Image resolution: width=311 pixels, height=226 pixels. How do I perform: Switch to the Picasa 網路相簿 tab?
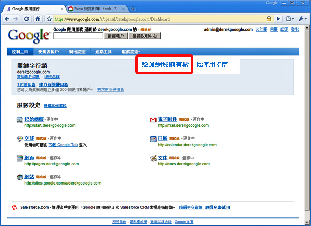96,9
